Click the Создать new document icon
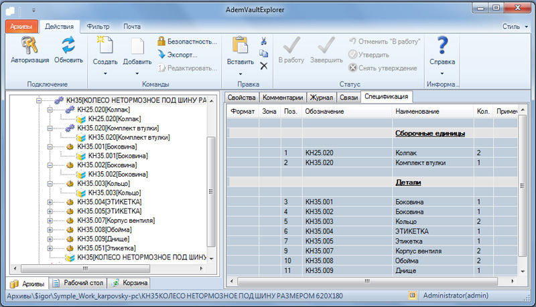 pos(105,45)
